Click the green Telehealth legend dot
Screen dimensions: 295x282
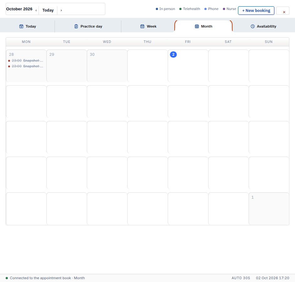tap(181, 9)
